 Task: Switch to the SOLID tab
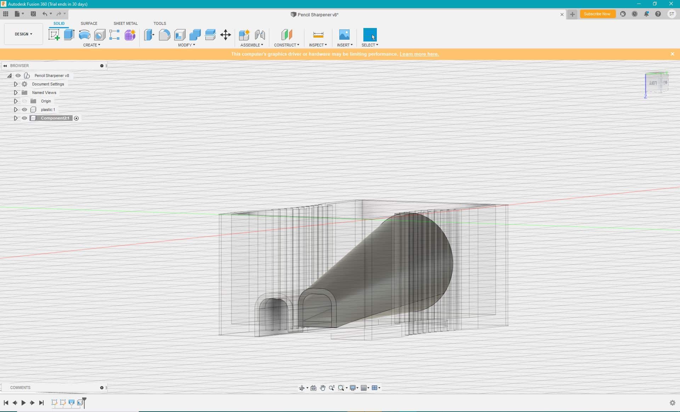pyautogui.click(x=59, y=23)
